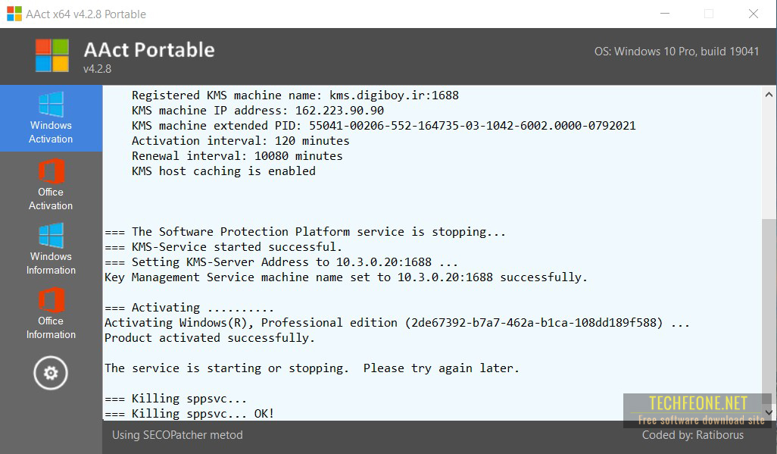This screenshot has height=454, width=777.
Task: Open the Office Activation section
Action: (51, 184)
